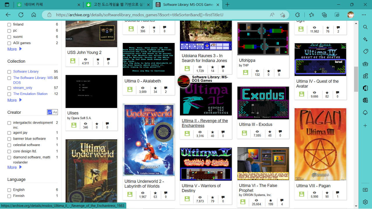Click favorite star under Ultima IV
Image resolution: width=372 pixels, height=209 pixels.
pyautogui.click(x=327, y=92)
